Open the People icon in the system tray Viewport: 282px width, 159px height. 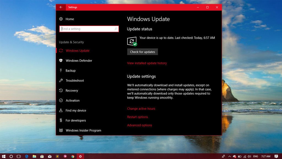coord(223,156)
